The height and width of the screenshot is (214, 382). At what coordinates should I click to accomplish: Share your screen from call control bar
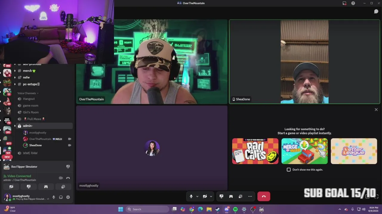(221, 196)
